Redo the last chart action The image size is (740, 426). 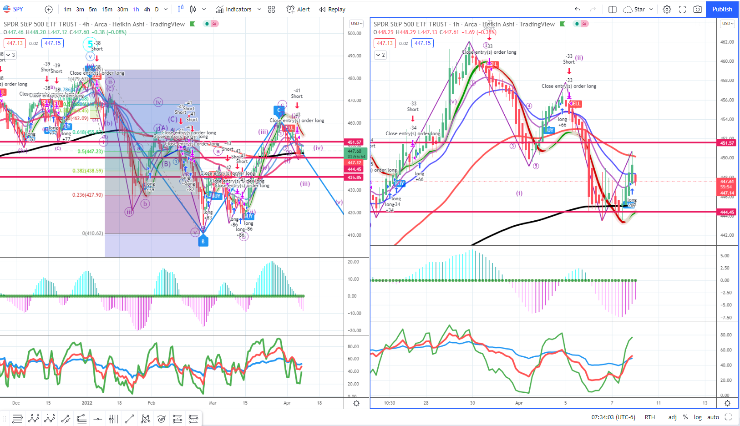click(x=593, y=9)
